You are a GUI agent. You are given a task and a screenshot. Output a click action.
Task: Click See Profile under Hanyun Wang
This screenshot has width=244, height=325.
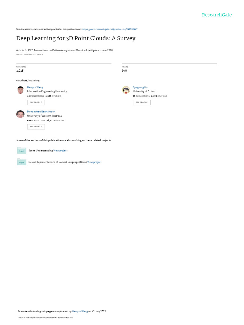click(36, 103)
